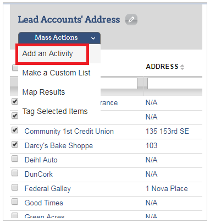210x223 pixels.
Task: Choose Tag Selected Items option
Action: [55, 111]
